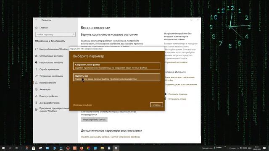The height and width of the screenshot is (151, 269).
Task: Click the checkmark circle icon for 'Активация'
Action: (36, 89)
